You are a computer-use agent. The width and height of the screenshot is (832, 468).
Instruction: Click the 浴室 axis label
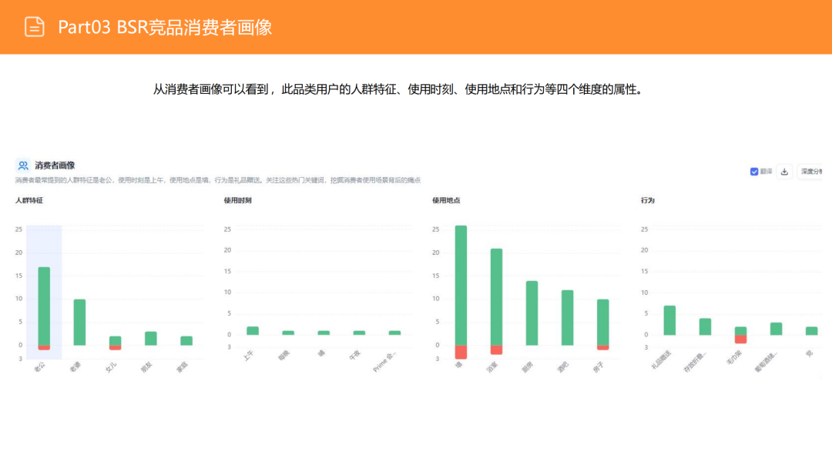(491, 367)
